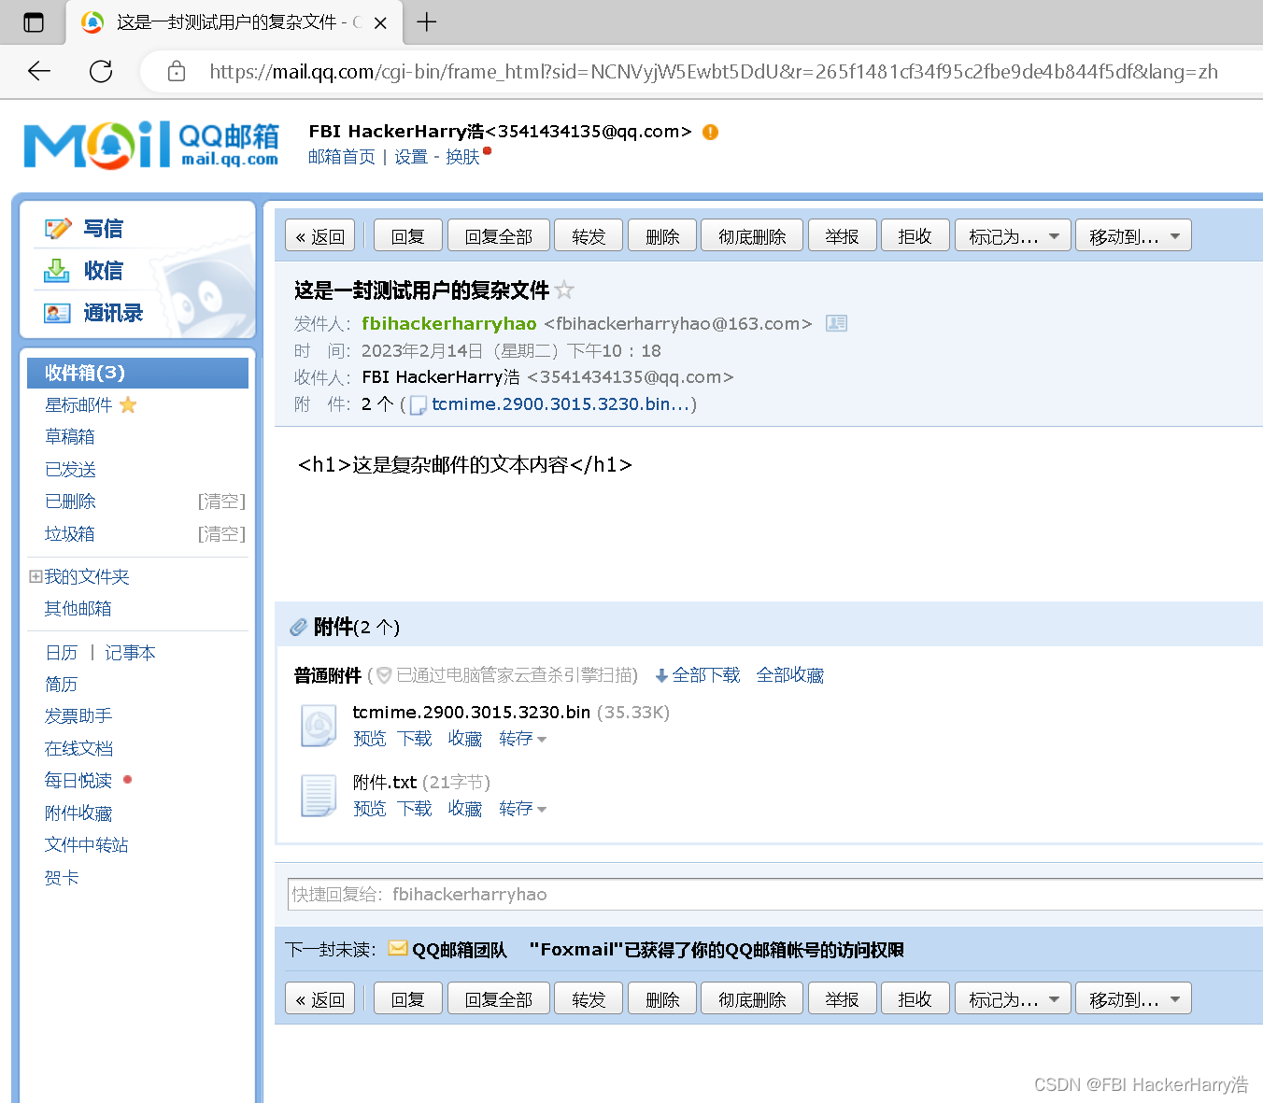Expand 我的文件夹 folder tree
This screenshot has height=1103, width=1263.
pos(35,576)
